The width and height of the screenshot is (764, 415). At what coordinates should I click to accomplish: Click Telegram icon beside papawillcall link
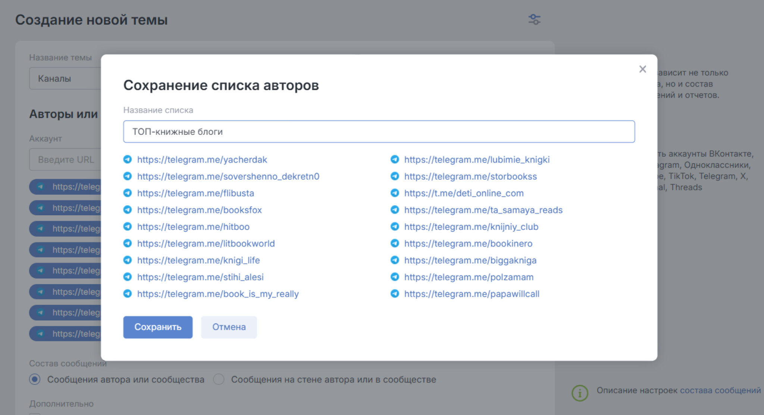395,294
